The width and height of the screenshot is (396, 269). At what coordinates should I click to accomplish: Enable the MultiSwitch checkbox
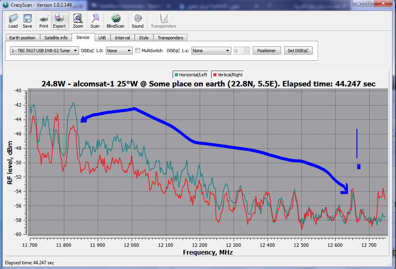(137, 51)
